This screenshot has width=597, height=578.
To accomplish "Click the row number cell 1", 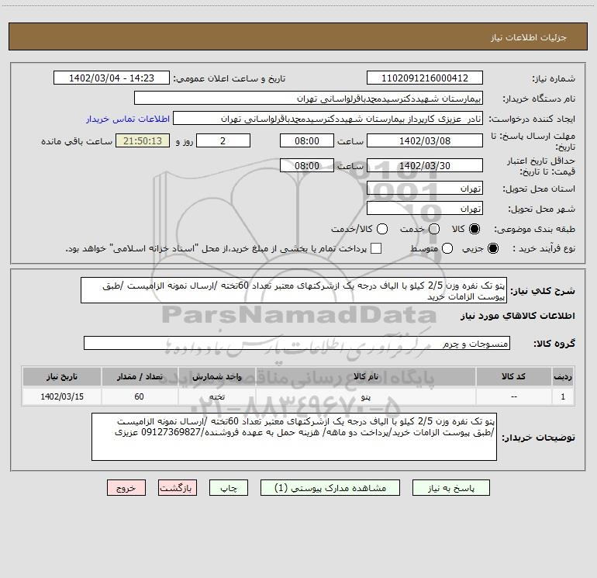I will pos(563,396).
